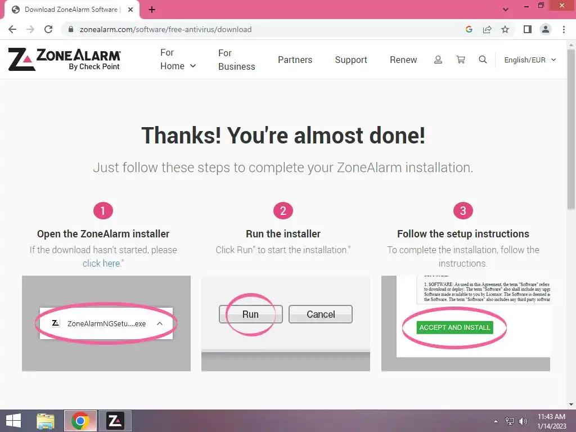
Task: Click the 'Run the installer' heading
Action: pos(283,233)
